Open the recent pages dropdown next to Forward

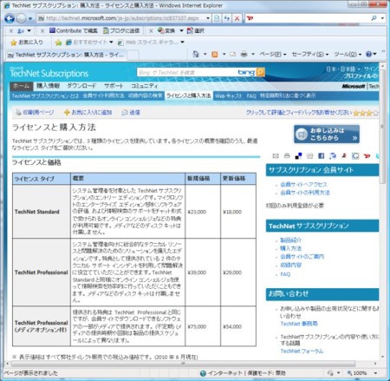[x=30, y=19]
